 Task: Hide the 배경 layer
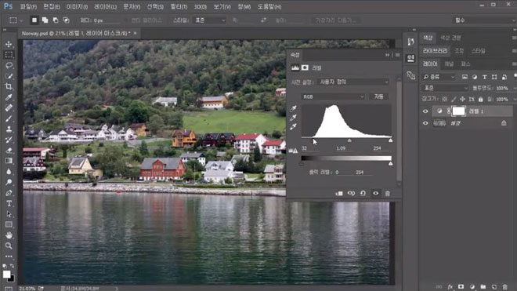click(425, 123)
